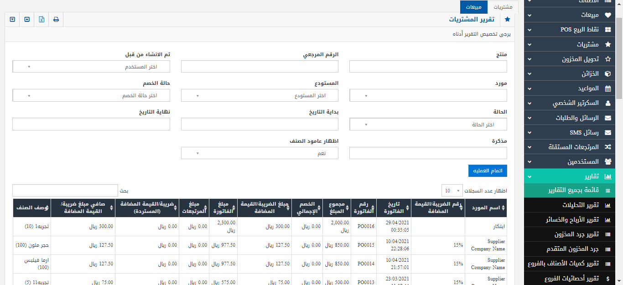Click the expand form down-arrow icon
The image size is (623, 285).
[12, 20]
